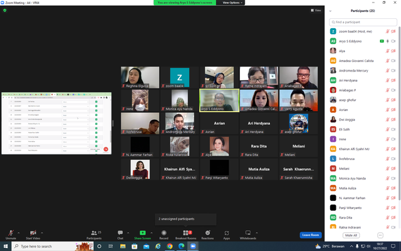Screen dimensions: 401x251
Task: Open the Reactions icon
Action: [x=207, y=233]
